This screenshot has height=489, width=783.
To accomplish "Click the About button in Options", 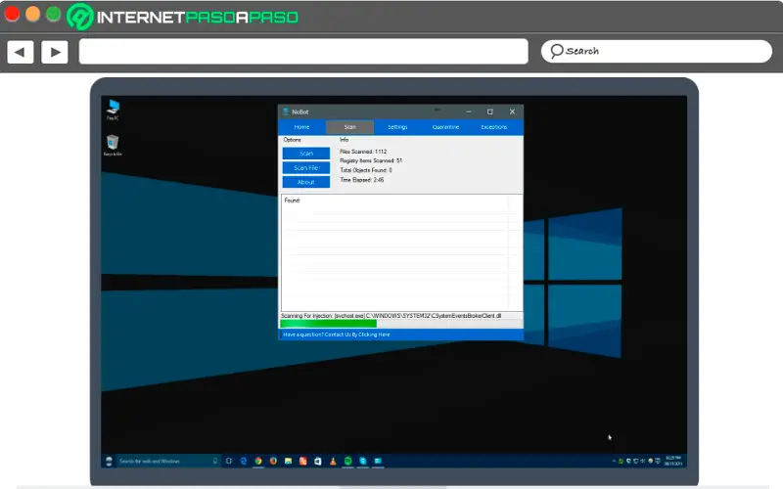I will click(306, 182).
